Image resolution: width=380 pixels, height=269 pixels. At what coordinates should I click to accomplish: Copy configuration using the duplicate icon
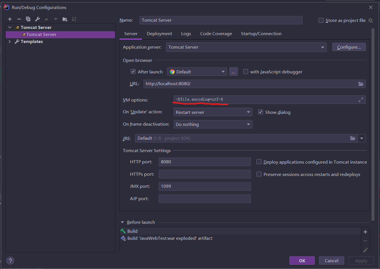pyautogui.click(x=28, y=19)
